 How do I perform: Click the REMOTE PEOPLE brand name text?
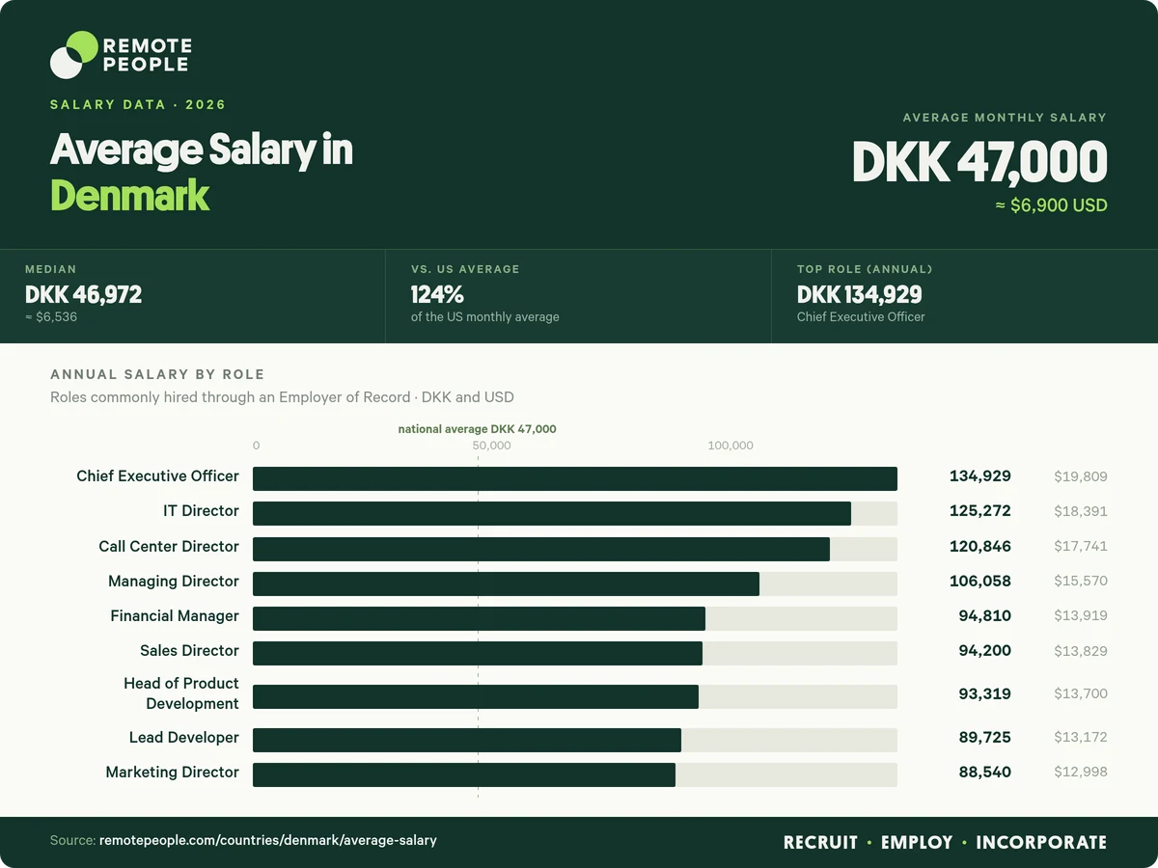(x=147, y=55)
